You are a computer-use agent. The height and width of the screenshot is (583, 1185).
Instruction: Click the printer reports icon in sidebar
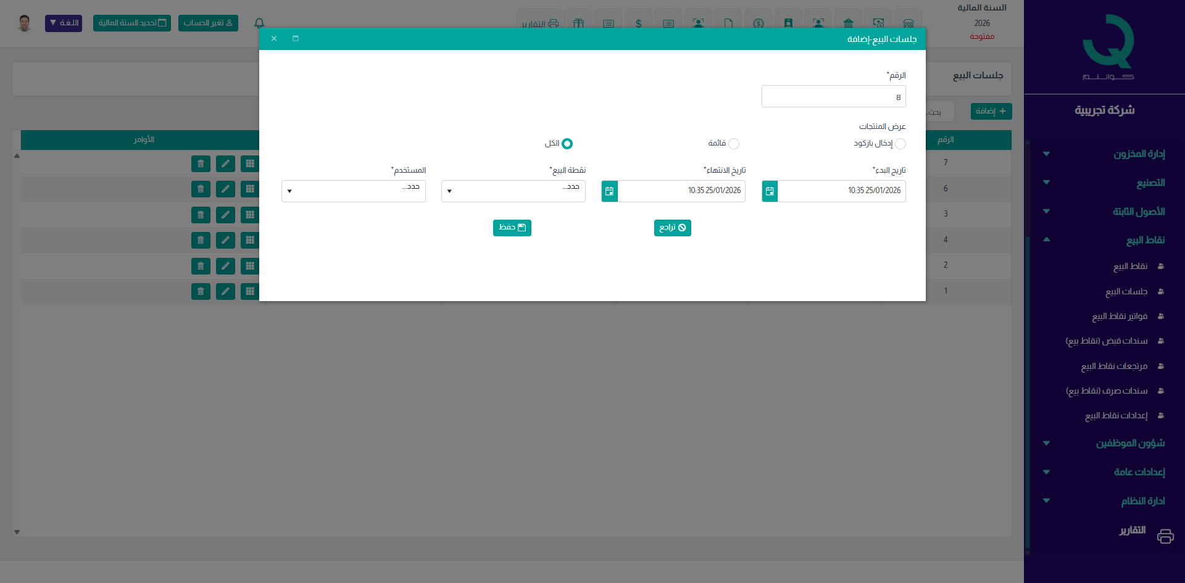pyautogui.click(x=1165, y=536)
